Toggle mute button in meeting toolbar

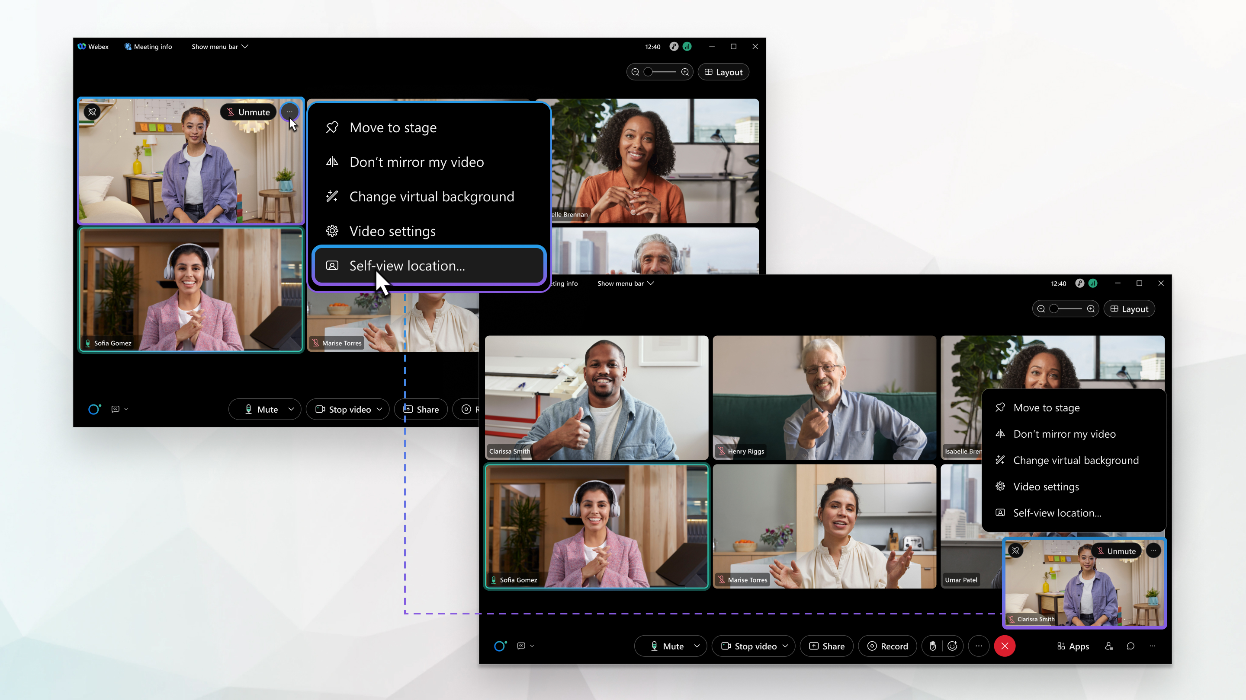click(263, 409)
